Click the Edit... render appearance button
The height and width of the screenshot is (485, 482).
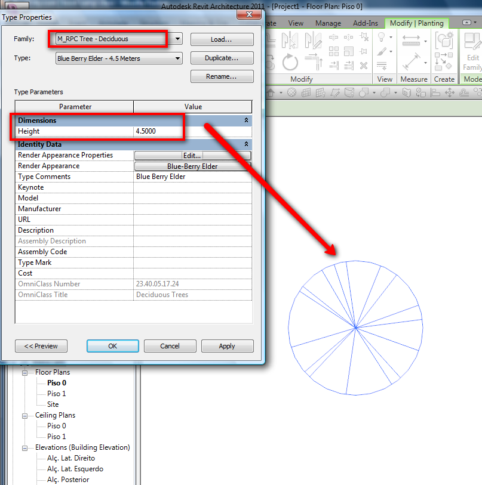click(x=192, y=155)
